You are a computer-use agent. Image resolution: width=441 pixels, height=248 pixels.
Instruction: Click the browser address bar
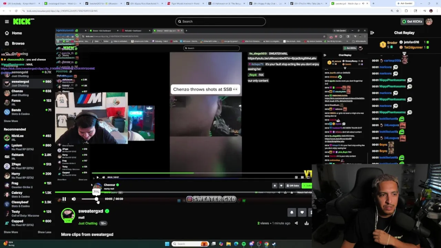203,11
